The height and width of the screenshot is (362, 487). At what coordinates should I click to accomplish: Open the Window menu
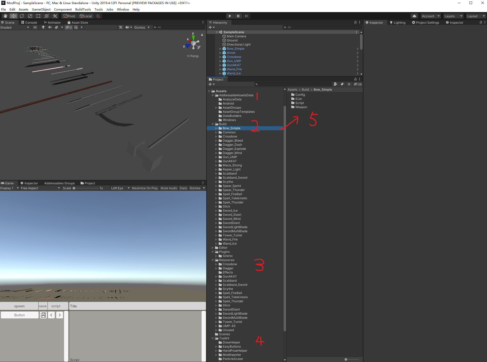click(123, 9)
